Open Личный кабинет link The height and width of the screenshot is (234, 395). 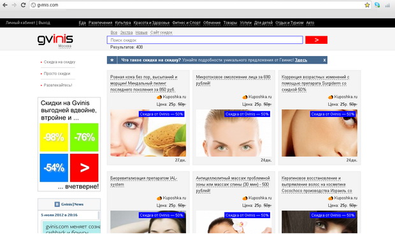tap(20, 23)
